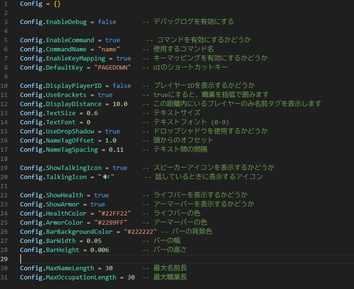Click the 0 value of Config.TextFont
354x289 pixels.
(x=88, y=122)
